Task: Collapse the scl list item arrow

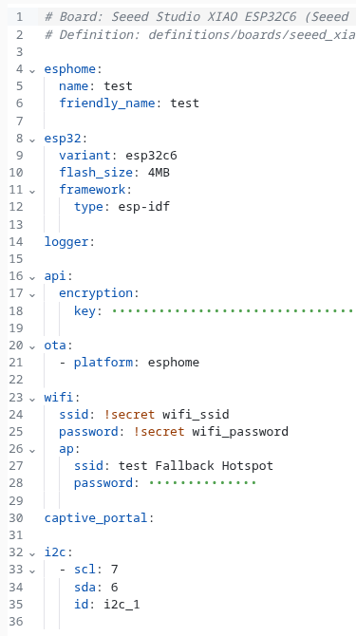Action: pos(32,571)
